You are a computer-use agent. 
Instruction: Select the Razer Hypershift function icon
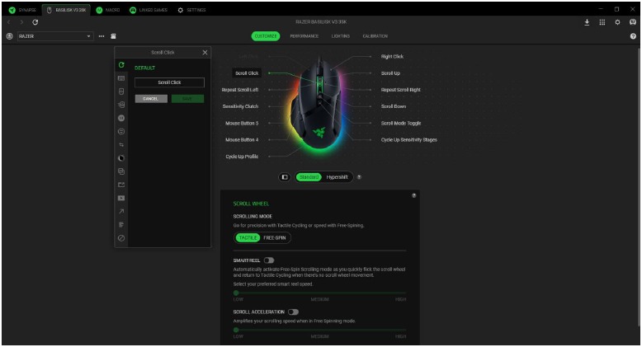121,171
